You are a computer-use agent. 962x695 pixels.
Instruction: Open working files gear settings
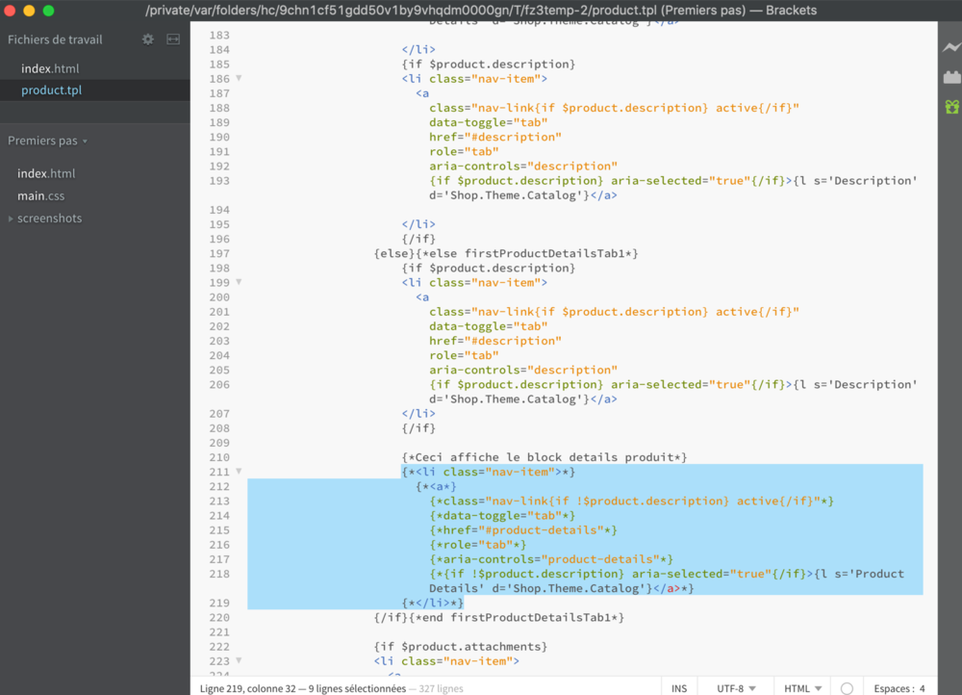147,39
